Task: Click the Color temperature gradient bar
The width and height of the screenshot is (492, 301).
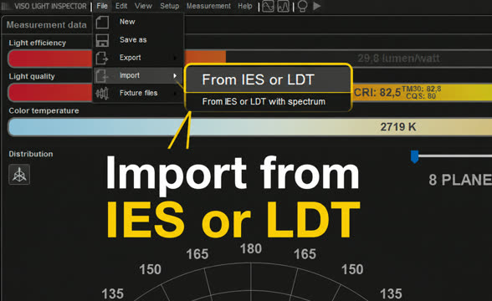Action: tap(249, 127)
